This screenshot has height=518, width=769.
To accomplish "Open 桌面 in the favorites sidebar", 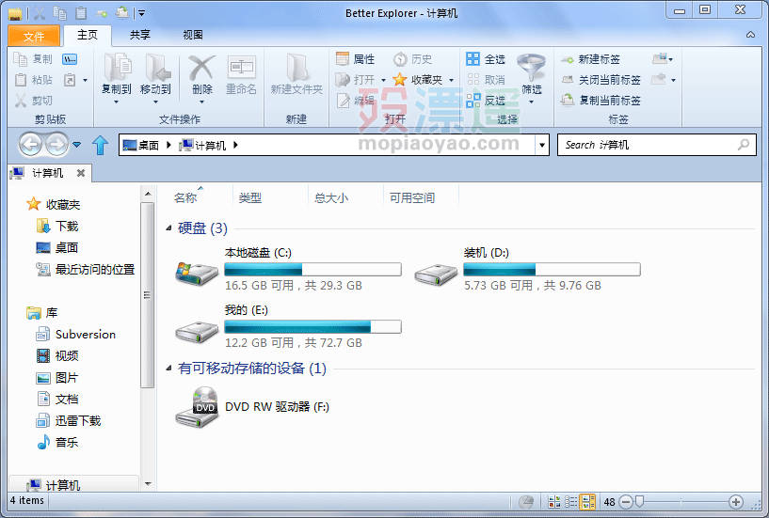I will (x=57, y=248).
